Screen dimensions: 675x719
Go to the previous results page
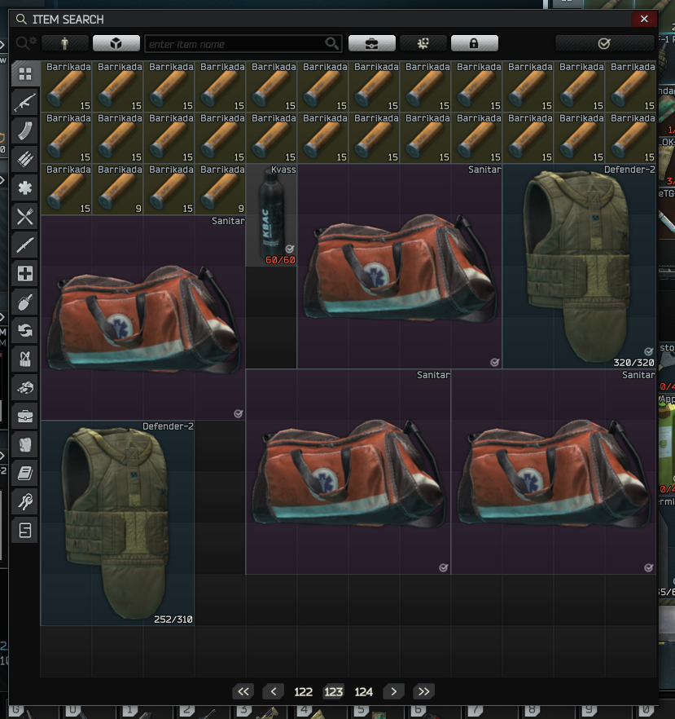(x=274, y=691)
